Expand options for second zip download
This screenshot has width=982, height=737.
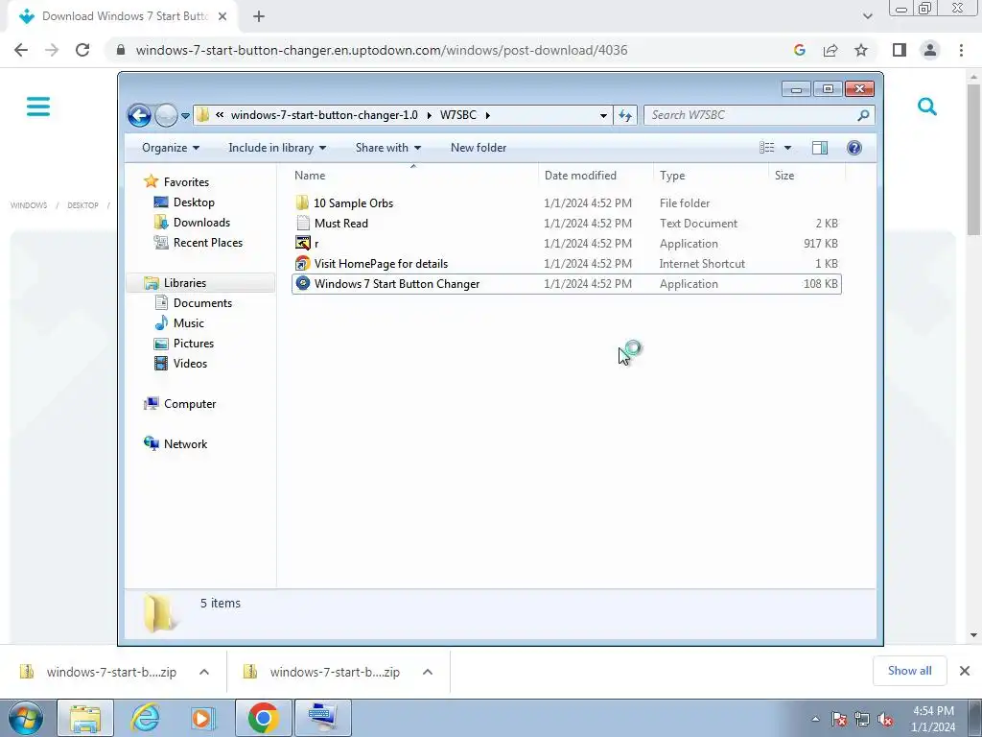(428, 672)
